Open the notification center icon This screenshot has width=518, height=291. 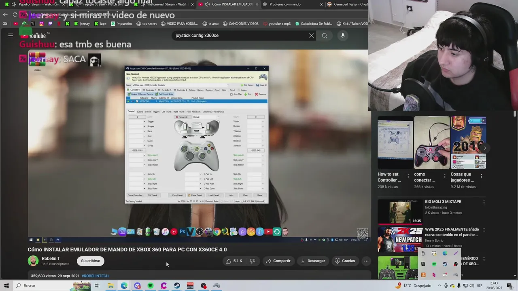pyautogui.click(x=510, y=286)
